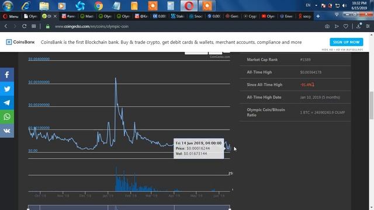Image resolution: width=374 pixels, height=210 pixels.
Task: Switch to the Gent tab
Action: (x=232, y=16)
